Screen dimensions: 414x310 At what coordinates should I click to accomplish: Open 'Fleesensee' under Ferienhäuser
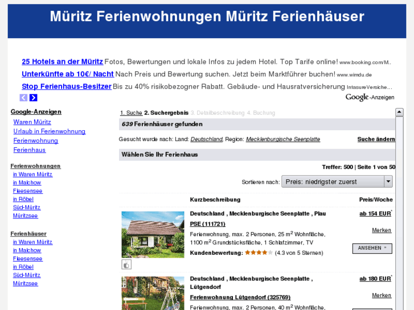[28, 259]
